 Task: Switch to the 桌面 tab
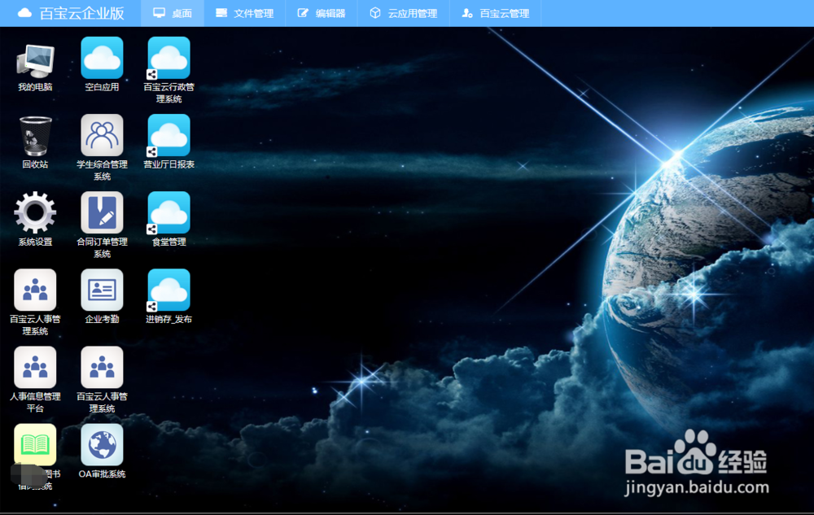pyautogui.click(x=173, y=14)
